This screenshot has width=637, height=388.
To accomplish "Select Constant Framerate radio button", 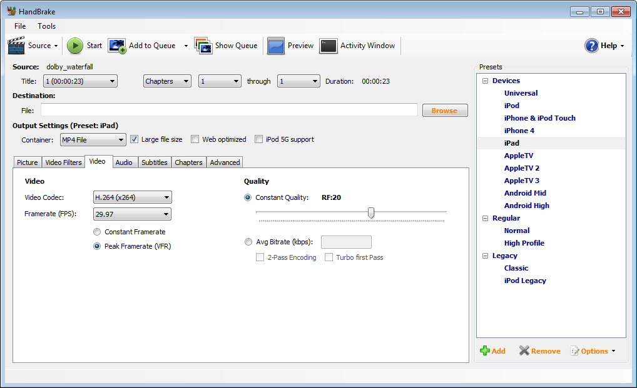I will pyautogui.click(x=97, y=232).
